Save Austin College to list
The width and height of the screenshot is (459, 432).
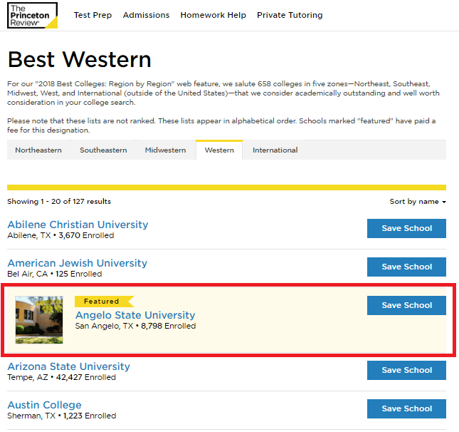click(406, 408)
